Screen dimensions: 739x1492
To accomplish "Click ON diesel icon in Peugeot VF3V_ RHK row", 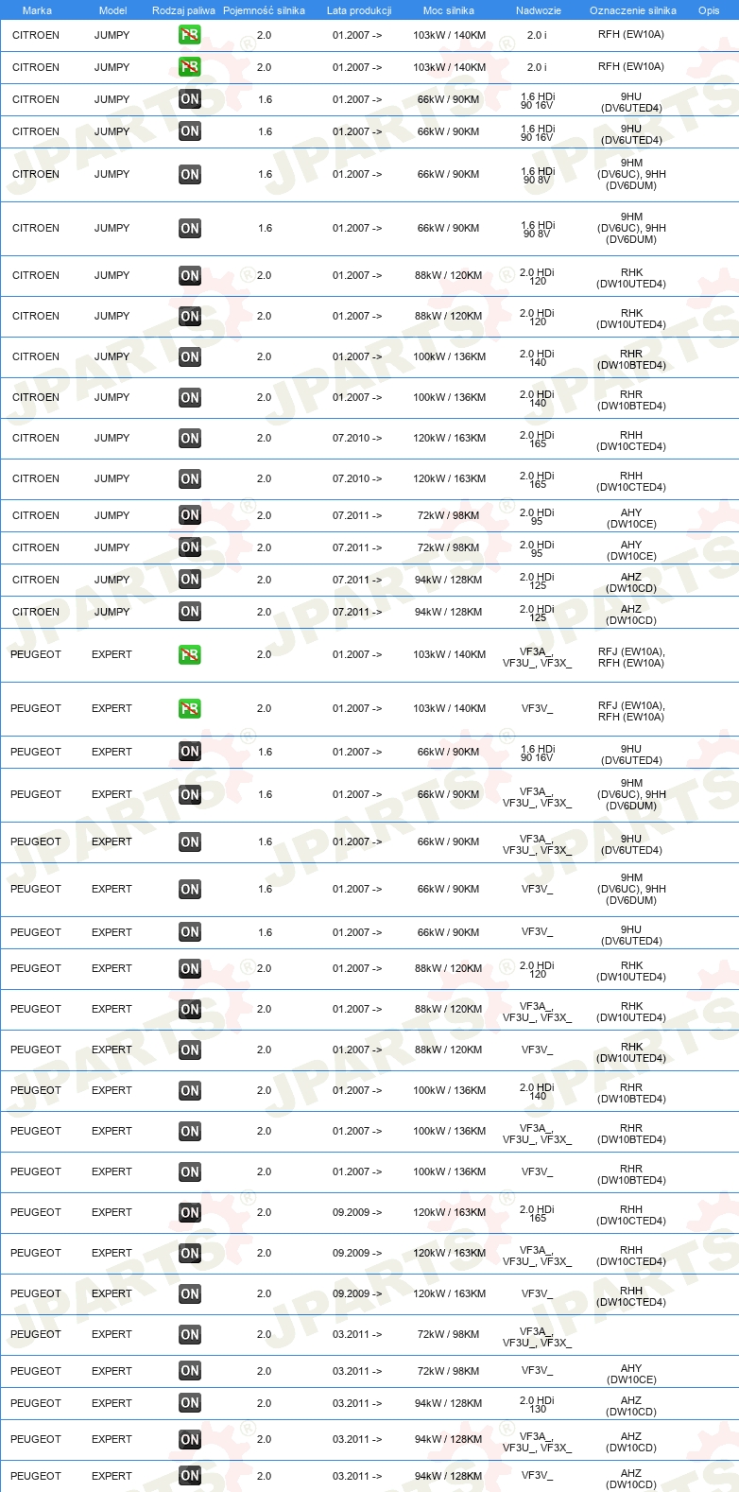I will point(190,1050).
